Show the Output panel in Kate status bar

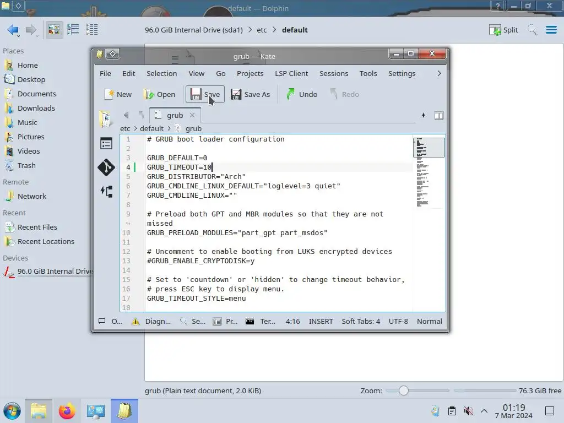click(110, 321)
